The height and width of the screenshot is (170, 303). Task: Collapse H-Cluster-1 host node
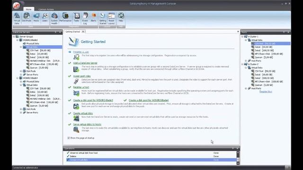pyautogui.click(x=242, y=36)
